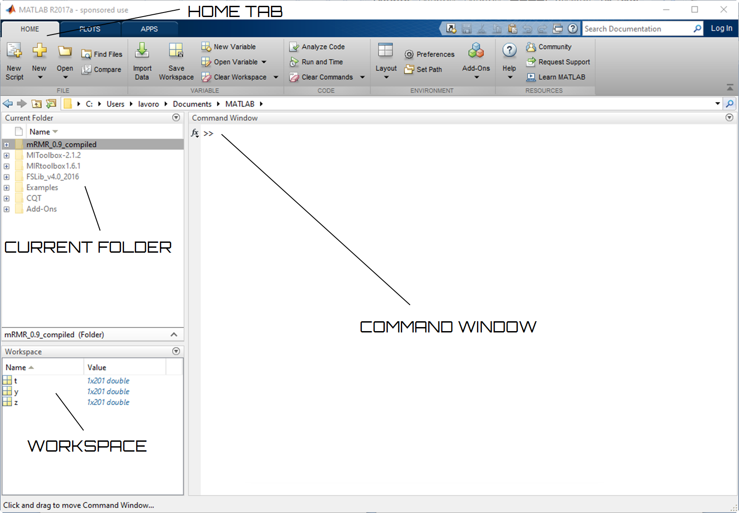Open the Clear Workspace dropdown arrow
This screenshot has height=513, width=739.
tap(276, 77)
